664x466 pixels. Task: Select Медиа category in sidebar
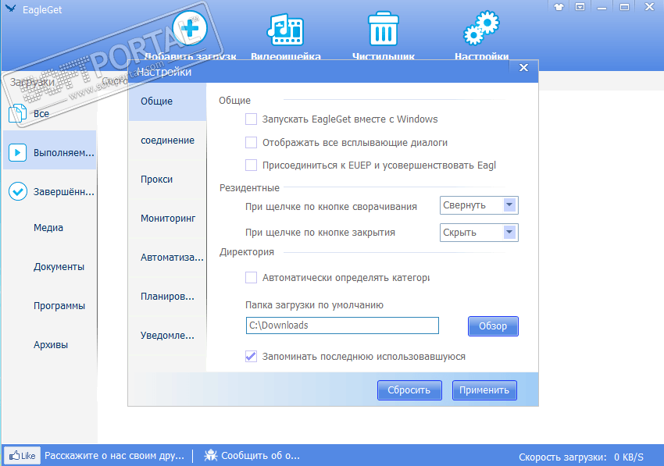tap(48, 228)
